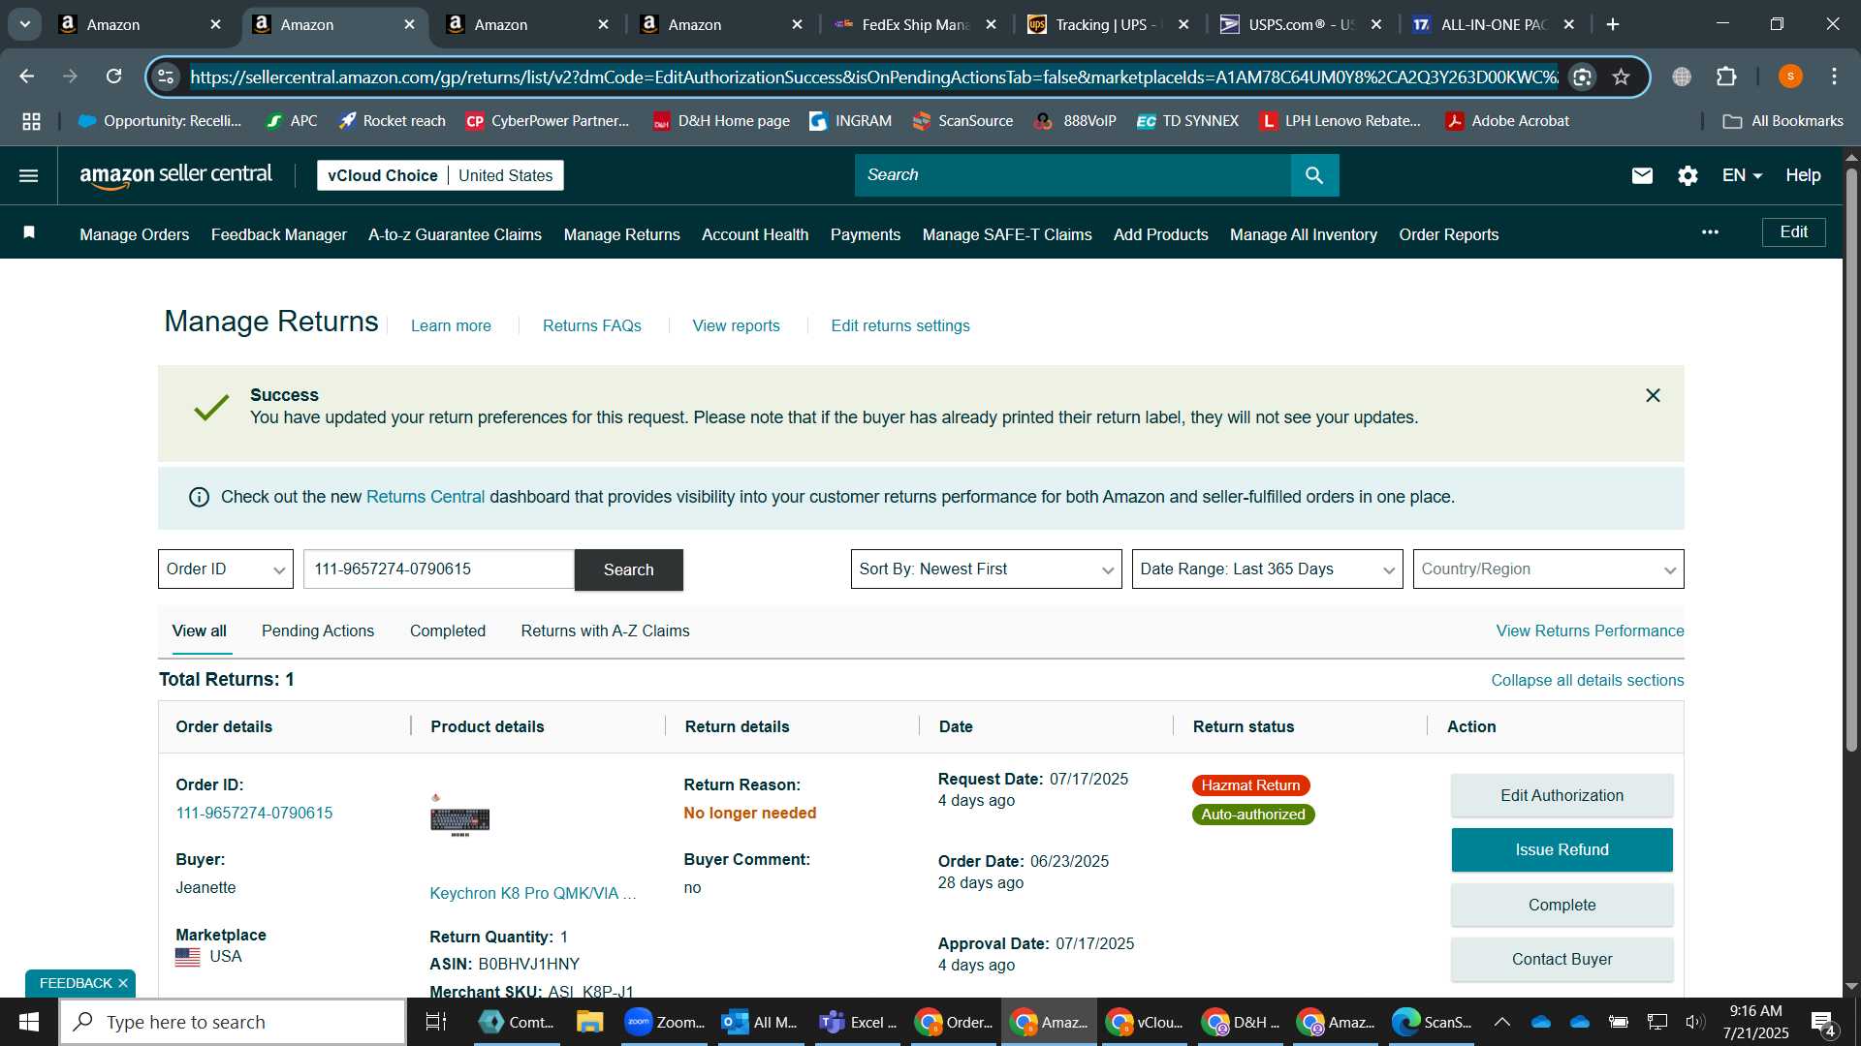
Task: Open Outlook from the taskbar
Action: pyautogui.click(x=760, y=1022)
